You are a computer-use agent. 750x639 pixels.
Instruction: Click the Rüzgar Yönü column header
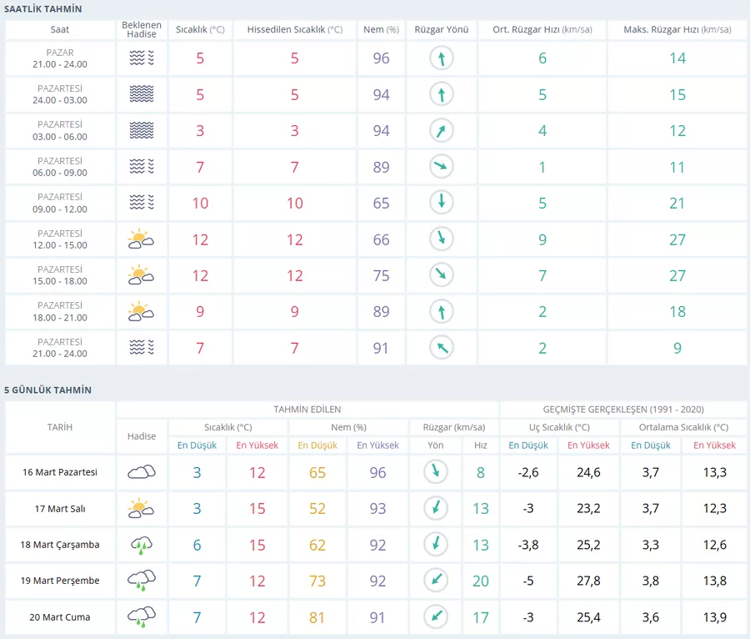click(x=442, y=29)
